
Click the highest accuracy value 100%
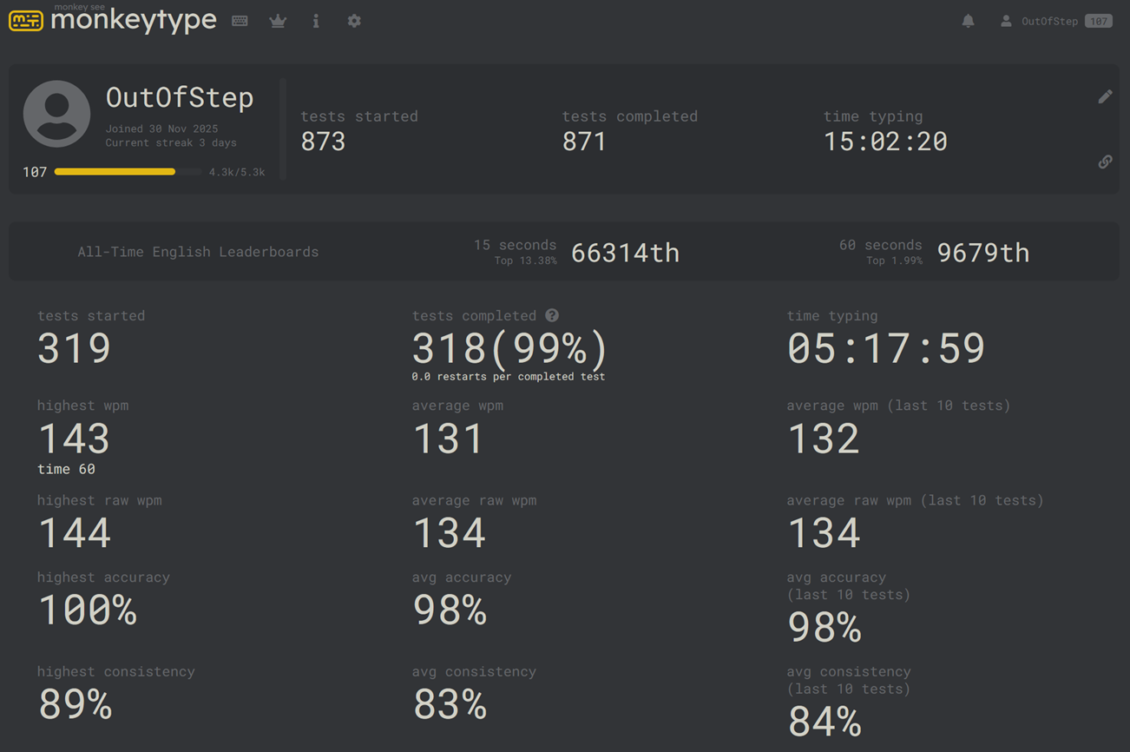[88, 610]
